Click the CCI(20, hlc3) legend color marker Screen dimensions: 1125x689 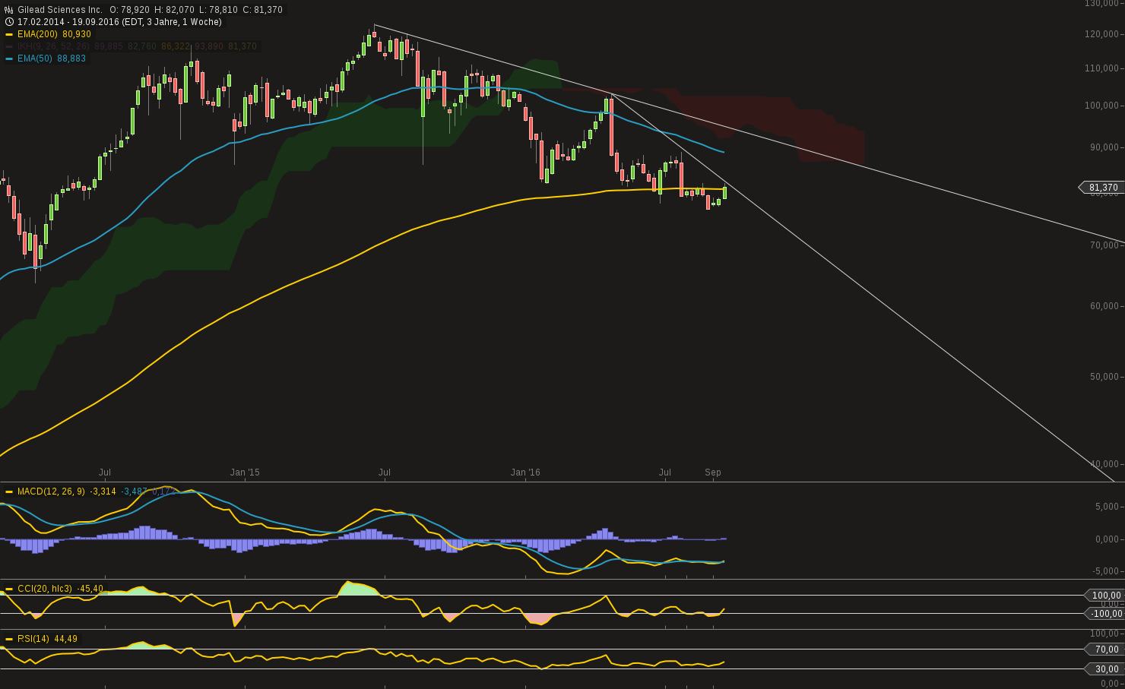point(8,588)
